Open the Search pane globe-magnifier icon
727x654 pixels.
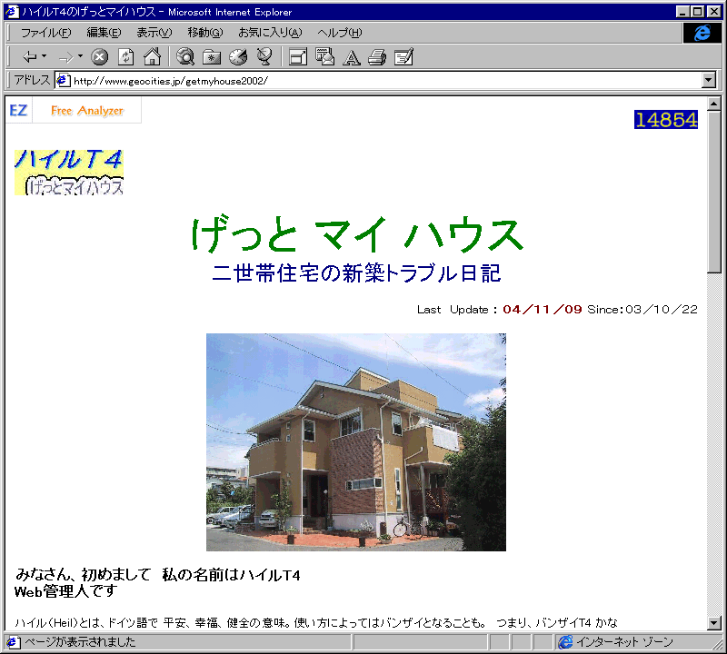coord(185,57)
